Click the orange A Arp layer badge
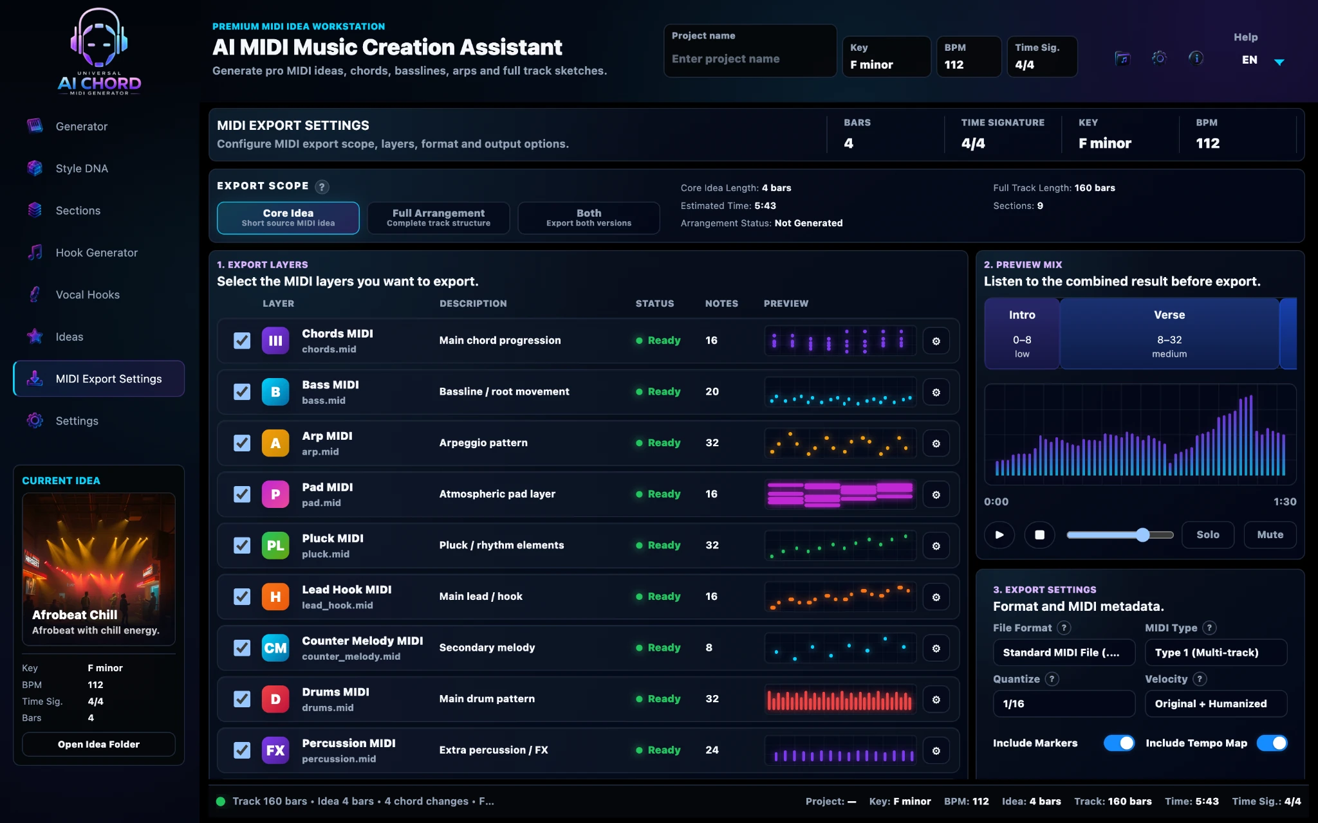 pos(275,443)
